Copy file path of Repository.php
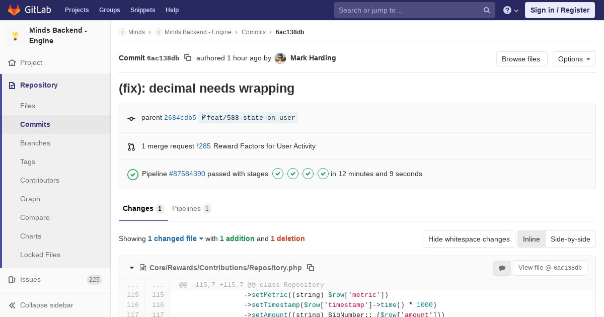This screenshot has height=317, width=604. coord(311,268)
